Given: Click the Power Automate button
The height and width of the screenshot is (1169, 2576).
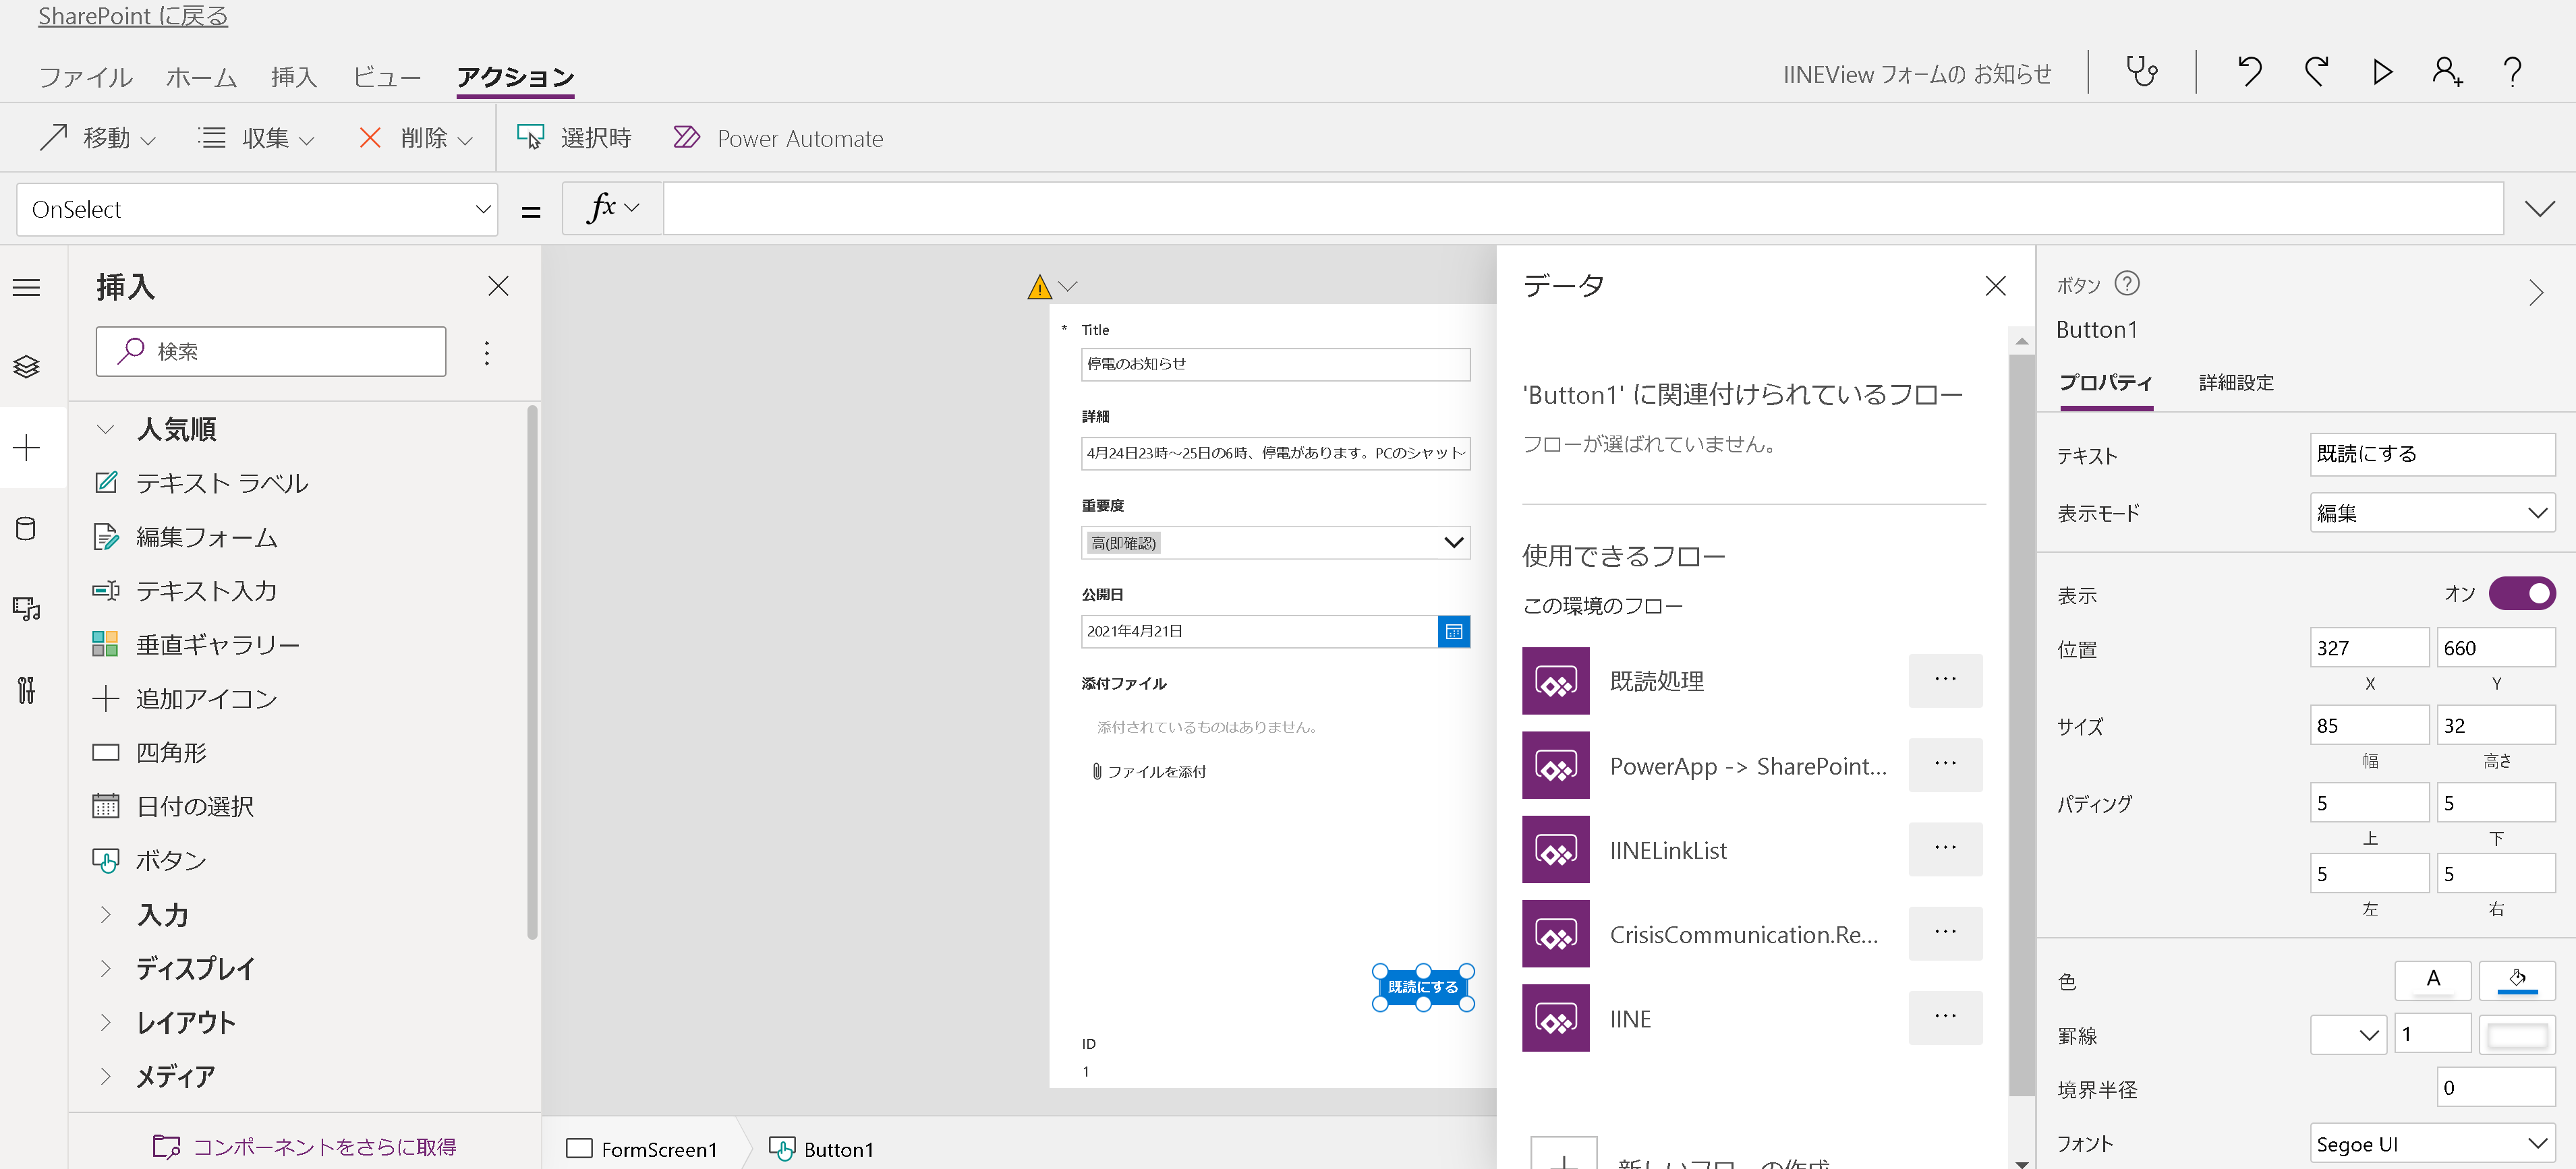Looking at the screenshot, I should [779, 139].
